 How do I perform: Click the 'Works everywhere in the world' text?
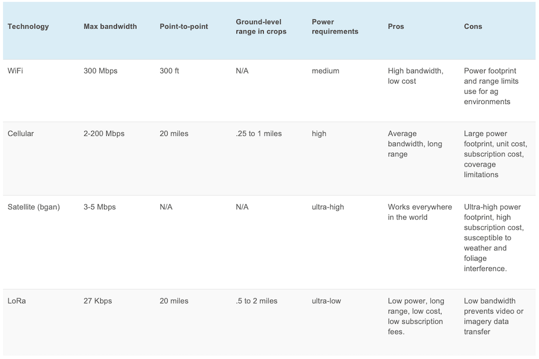419,212
